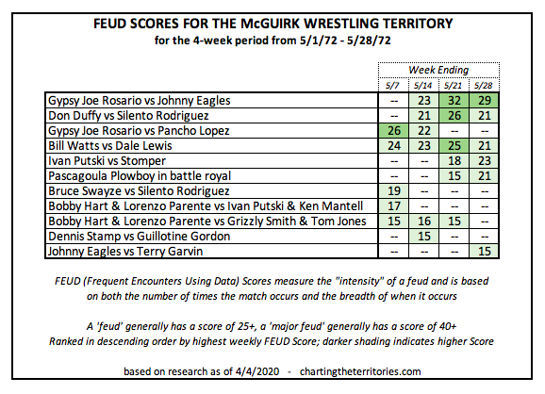The height and width of the screenshot is (394, 545).
Task: Click the 5/21 week column header
Action: (454, 85)
